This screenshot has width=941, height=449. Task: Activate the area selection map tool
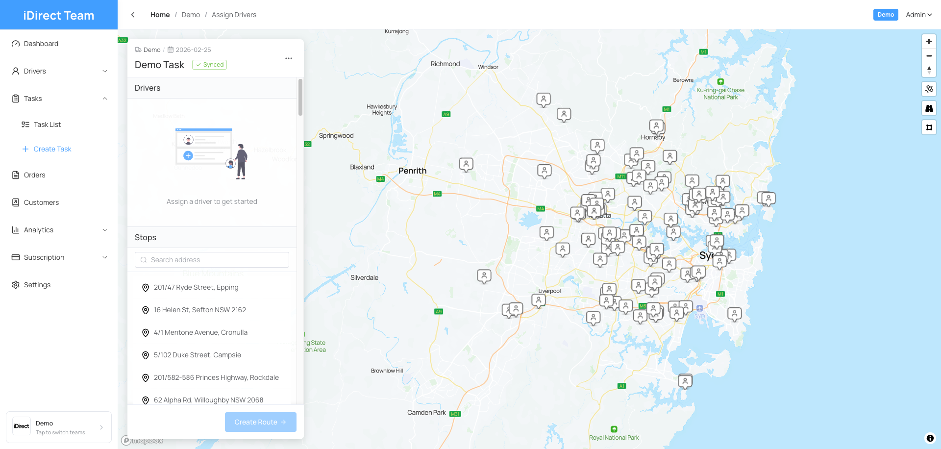point(929,127)
